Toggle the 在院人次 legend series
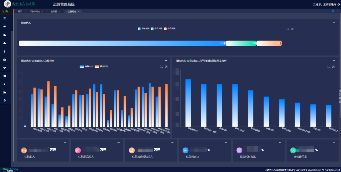The width and height of the screenshot is (341, 172). (86, 66)
